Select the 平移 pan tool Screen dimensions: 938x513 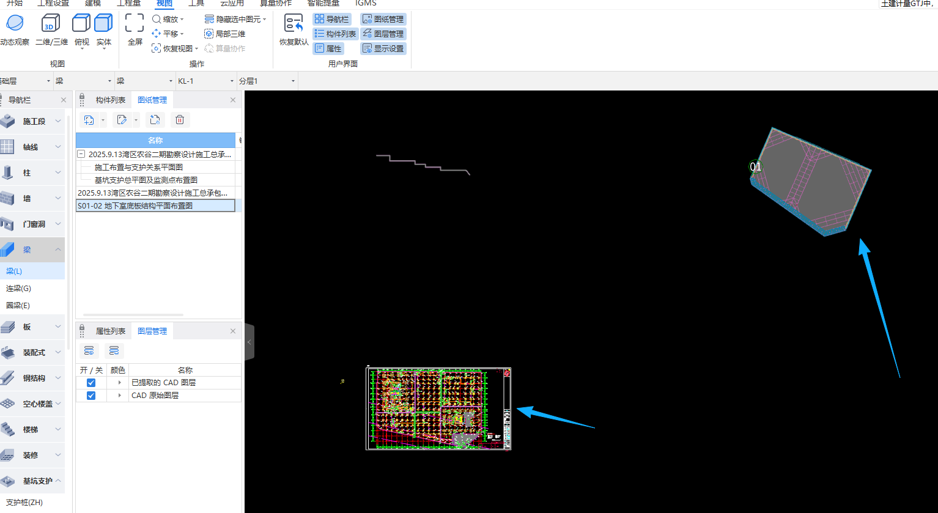tap(168, 34)
